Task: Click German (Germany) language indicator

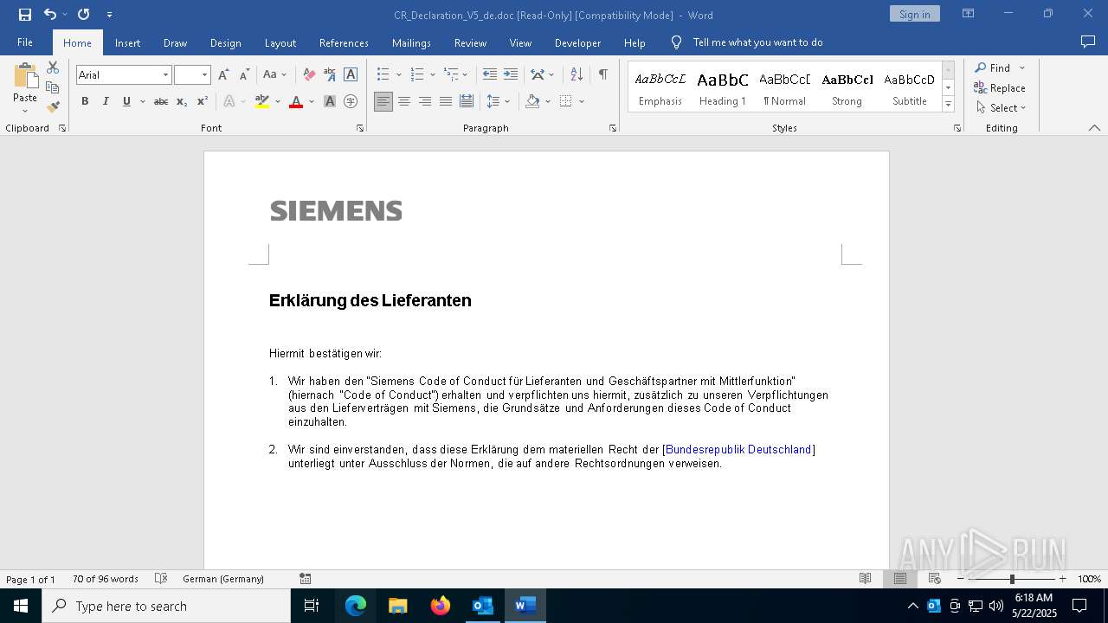Action: click(x=223, y=579)
